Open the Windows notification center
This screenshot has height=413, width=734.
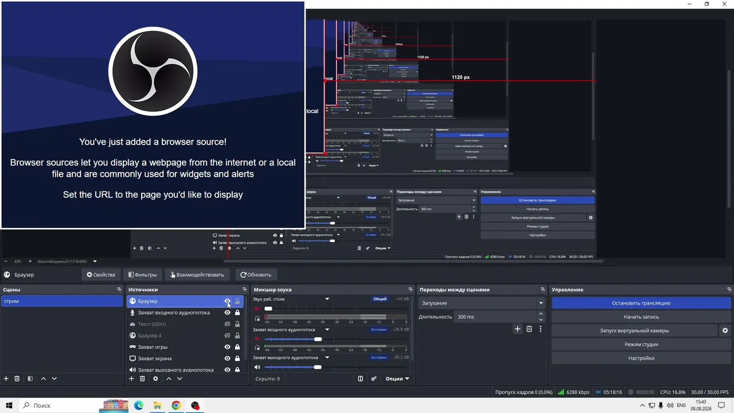click(x=722, y=406)
